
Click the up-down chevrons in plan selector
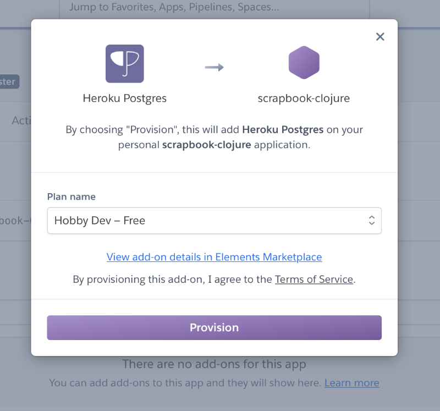click(x=372, y=221)
